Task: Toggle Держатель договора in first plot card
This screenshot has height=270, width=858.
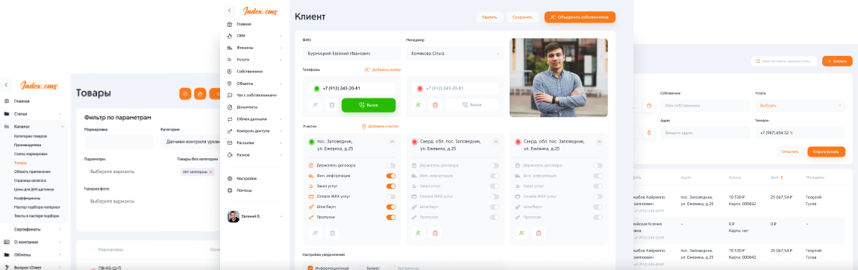Action: pos(391,166)
